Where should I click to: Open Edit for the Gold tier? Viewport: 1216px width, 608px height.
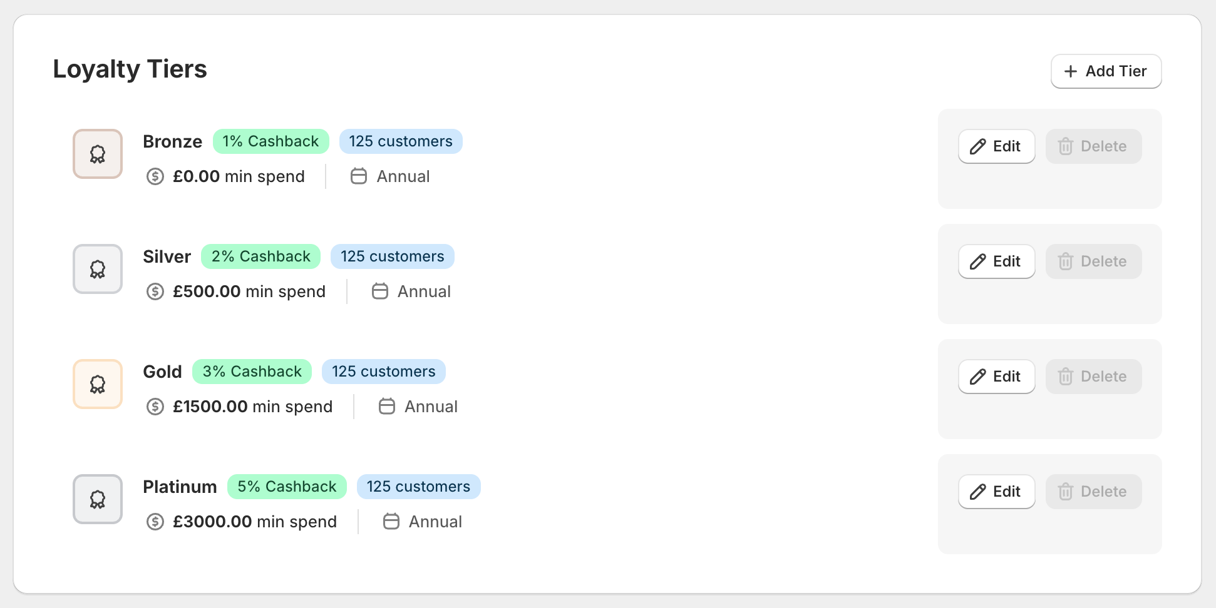pyautogui.click(x=996, y=377)
